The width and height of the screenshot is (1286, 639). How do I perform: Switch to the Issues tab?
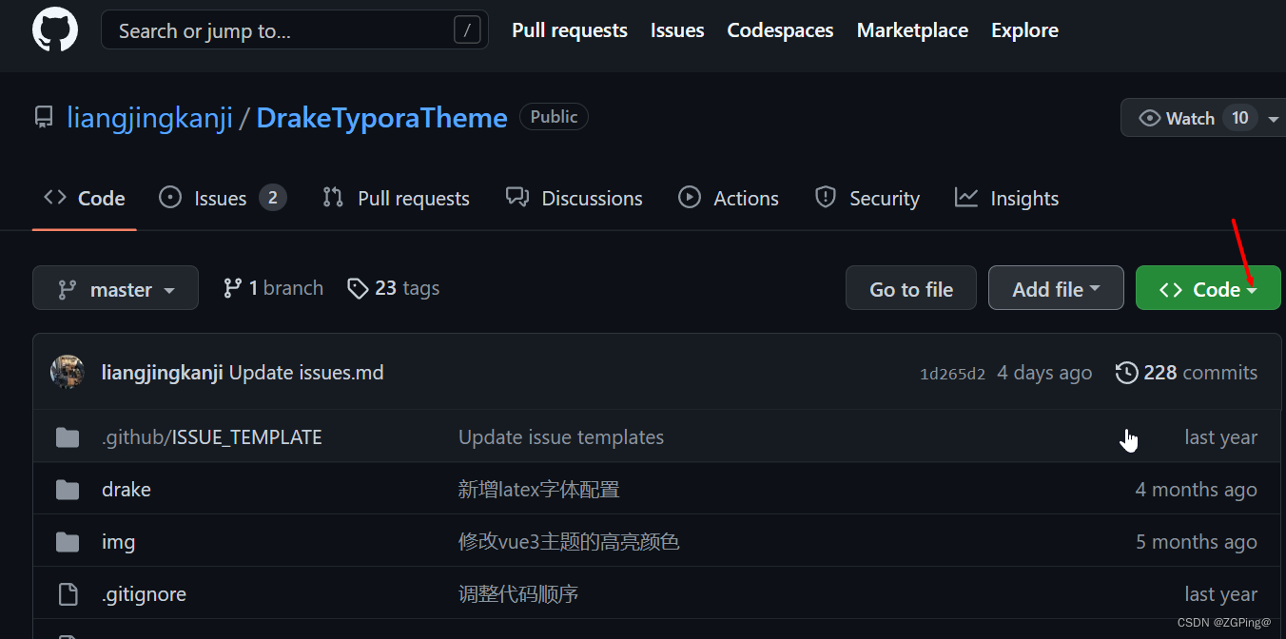click(x=220, y=197)
